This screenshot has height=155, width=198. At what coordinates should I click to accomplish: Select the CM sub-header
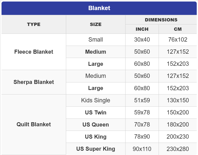pyautogui.click(x=178, y=29)
